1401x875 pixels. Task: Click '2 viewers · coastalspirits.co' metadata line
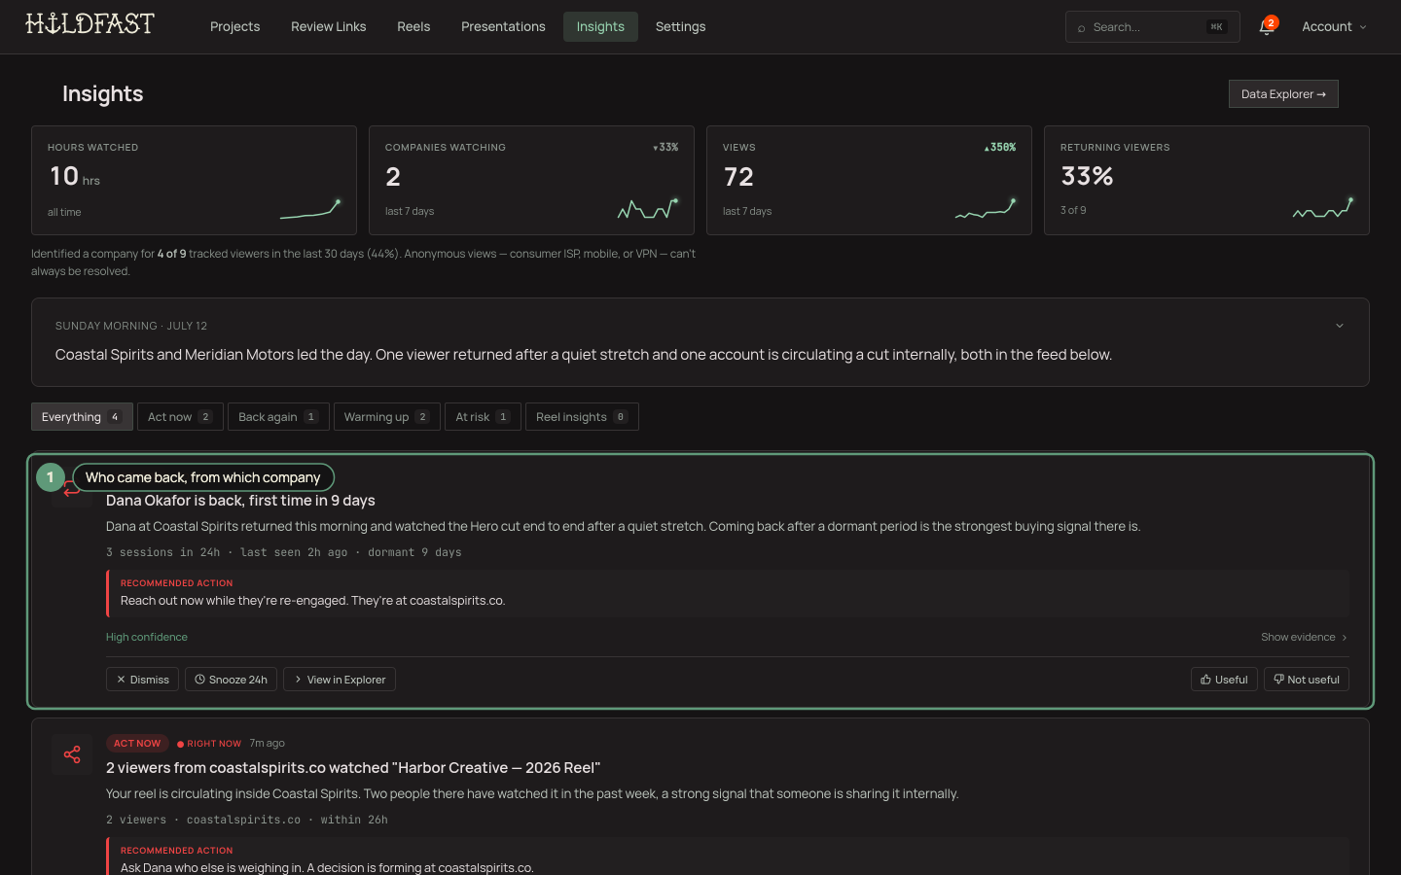tap(247, 820)
